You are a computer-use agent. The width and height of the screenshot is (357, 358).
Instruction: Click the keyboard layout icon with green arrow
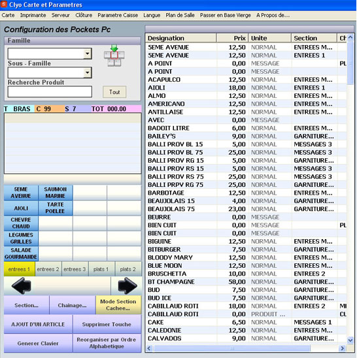(114, 56)
